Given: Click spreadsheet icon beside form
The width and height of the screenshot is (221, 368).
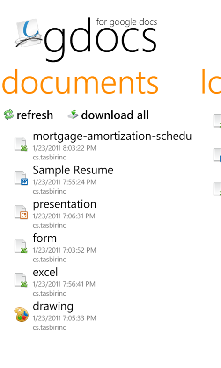Looking at the screenshot, I should 21,246.
